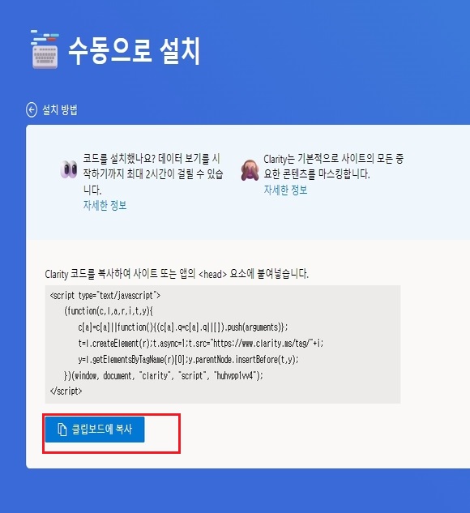Click the closing </script> code line
470x513 pixels.
(x=66, y=391)
